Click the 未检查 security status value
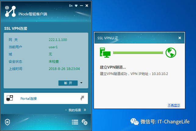Screen dimensions: 196x131 coord(54,61)
